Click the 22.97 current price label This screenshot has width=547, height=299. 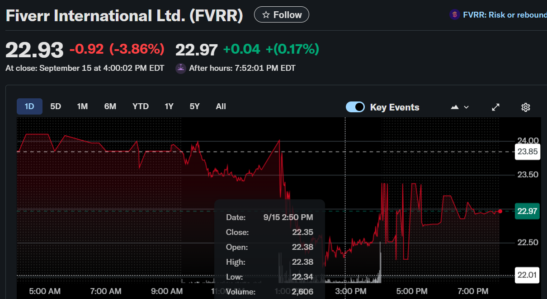527,211
